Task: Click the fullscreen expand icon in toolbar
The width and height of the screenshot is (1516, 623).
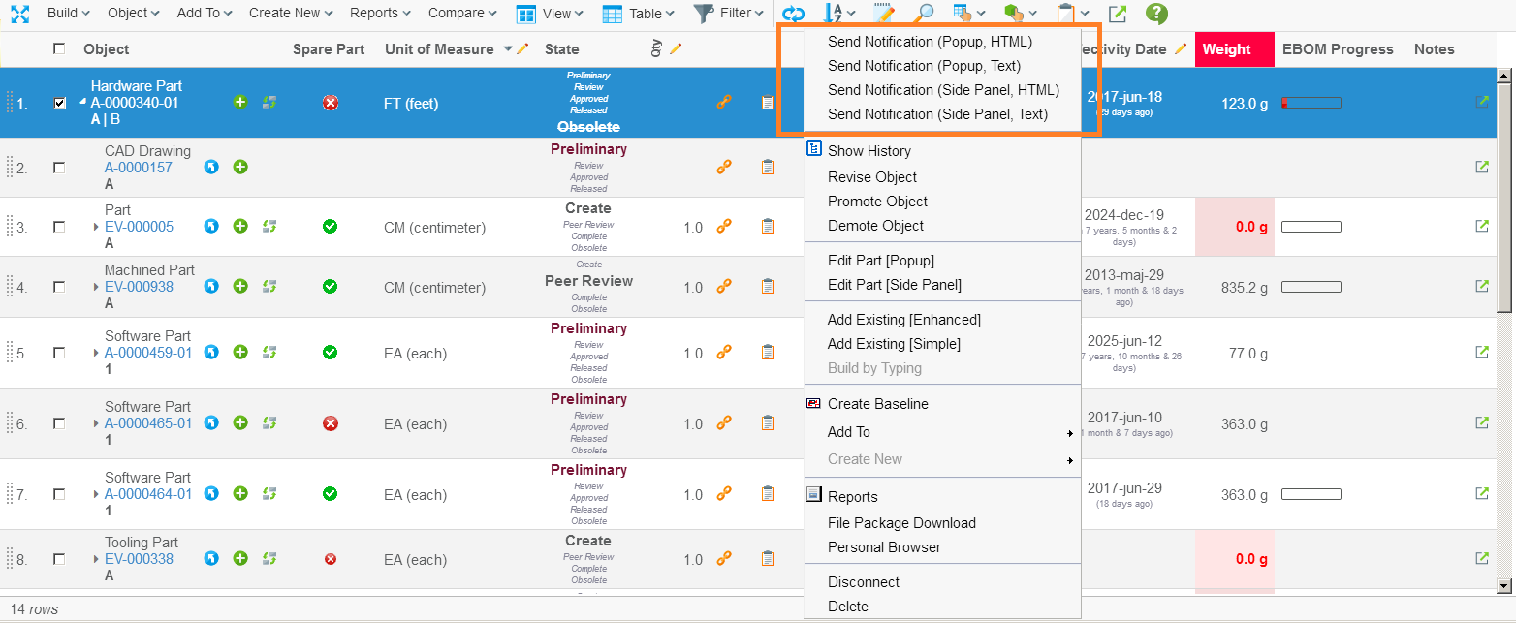Action: [x=19, y=14]
